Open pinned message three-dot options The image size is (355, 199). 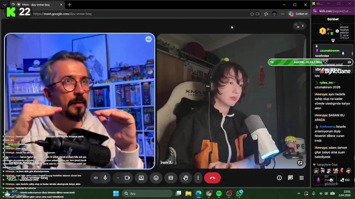click(x=352, y=53)
